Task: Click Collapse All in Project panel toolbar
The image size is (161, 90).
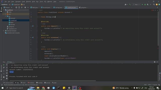Action: pos(22,7)
